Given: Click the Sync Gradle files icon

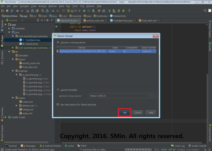Looking at the screenshot, I should (109, 11).
